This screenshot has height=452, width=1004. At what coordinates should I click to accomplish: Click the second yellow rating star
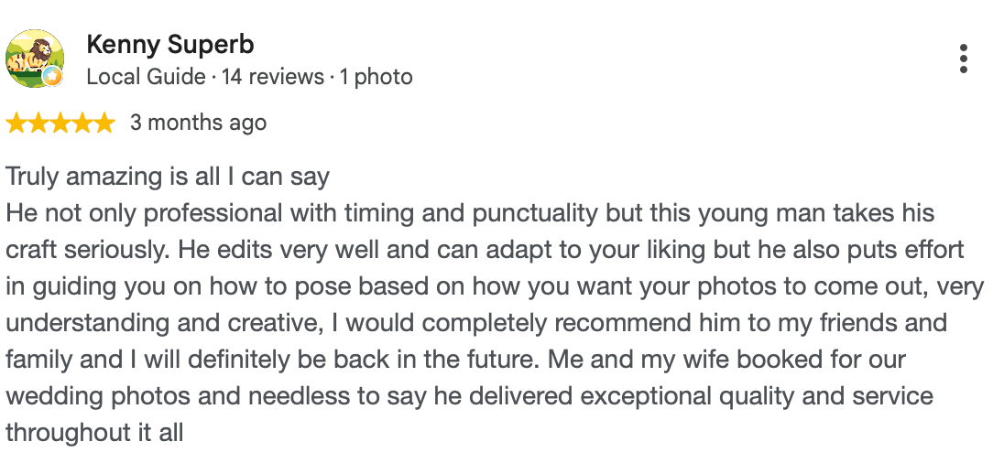click(x=38, y=123)
